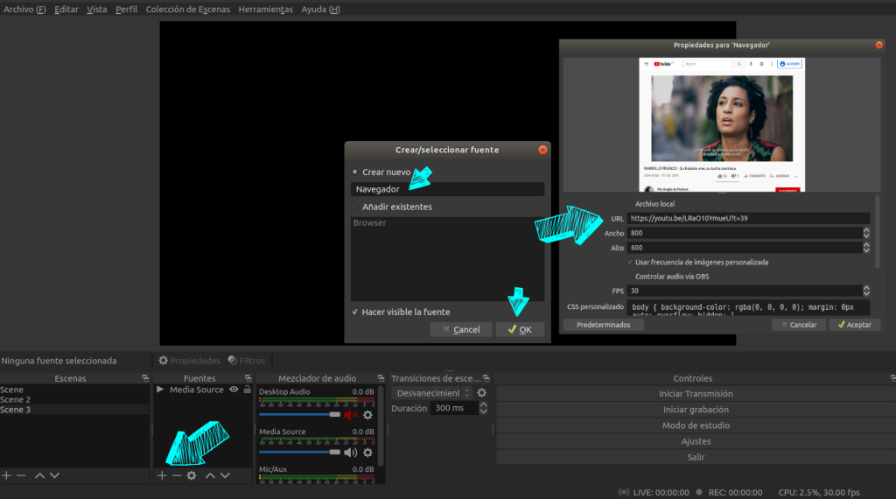Image resolution: width=896 pixels, height=499 pixels.
Task: Open Desktop Audio settings gear
Action: coord(368,415)
